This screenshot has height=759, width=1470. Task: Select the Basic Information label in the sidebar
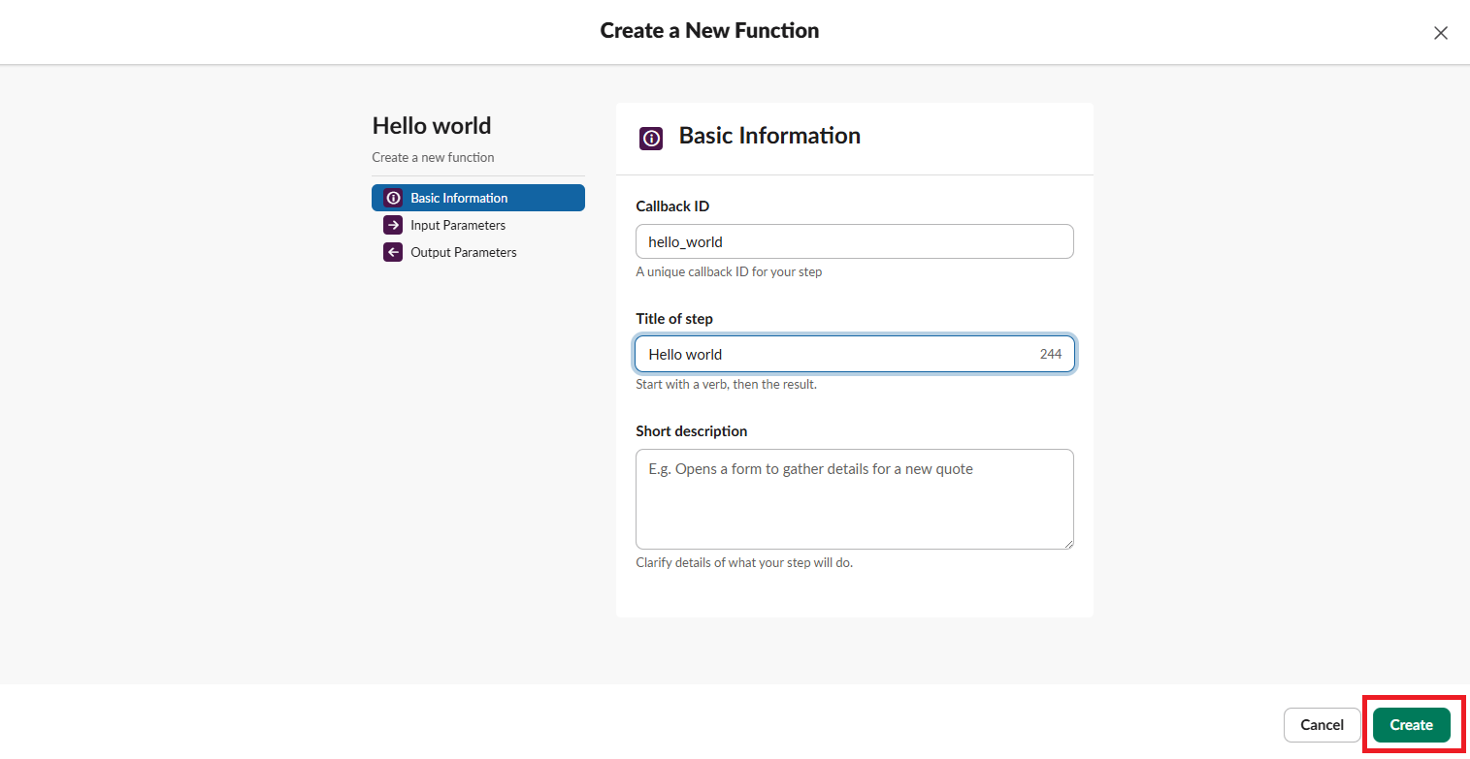coord(459,198)
